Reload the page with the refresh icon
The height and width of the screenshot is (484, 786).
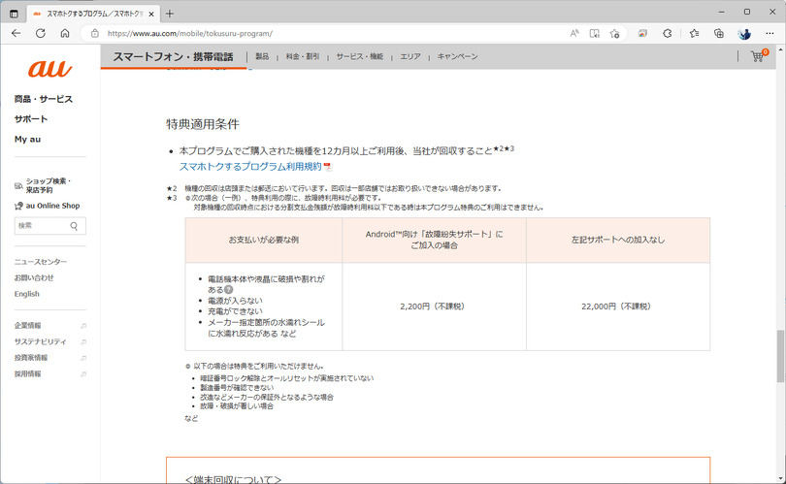[41, 34]
